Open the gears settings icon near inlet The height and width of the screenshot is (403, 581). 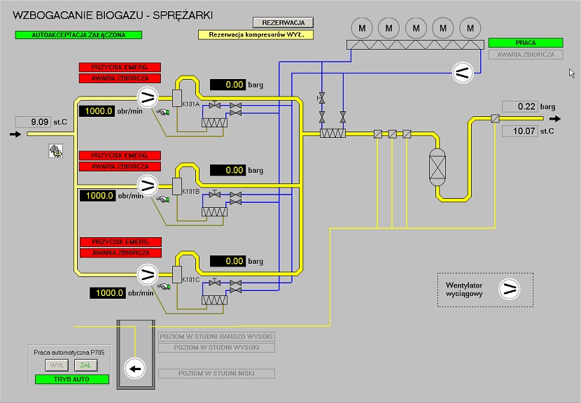click(x=55, y=150)
